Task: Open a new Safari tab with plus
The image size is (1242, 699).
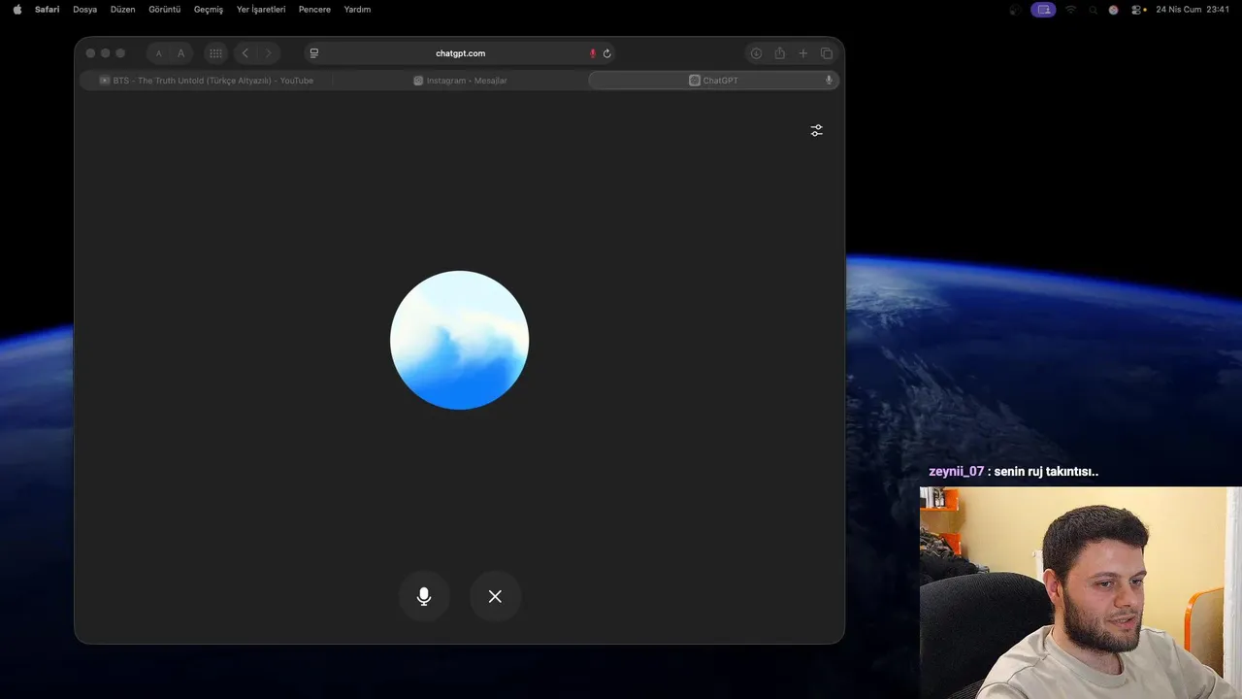Action: coord(803,53)
